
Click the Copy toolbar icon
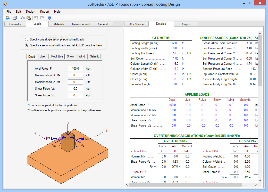click(22, 18)
